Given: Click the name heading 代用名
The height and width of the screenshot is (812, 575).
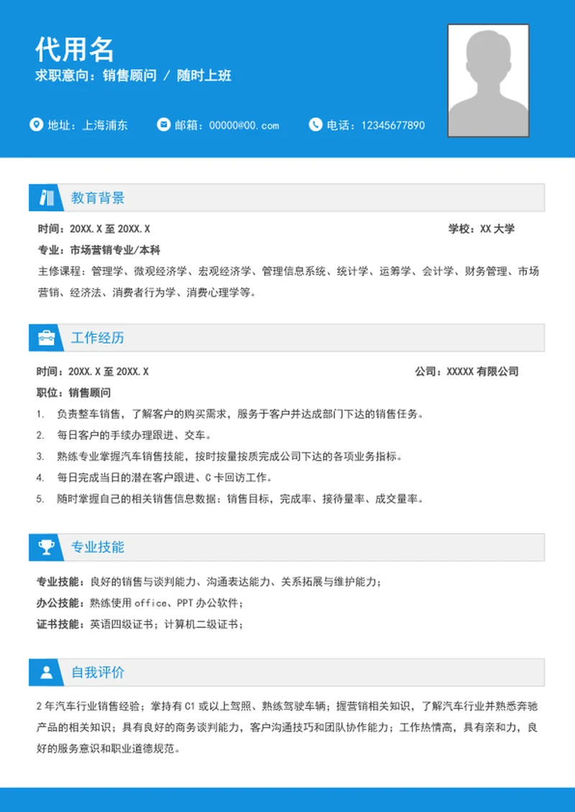Looking at the screenshot, I should [75, 50].
